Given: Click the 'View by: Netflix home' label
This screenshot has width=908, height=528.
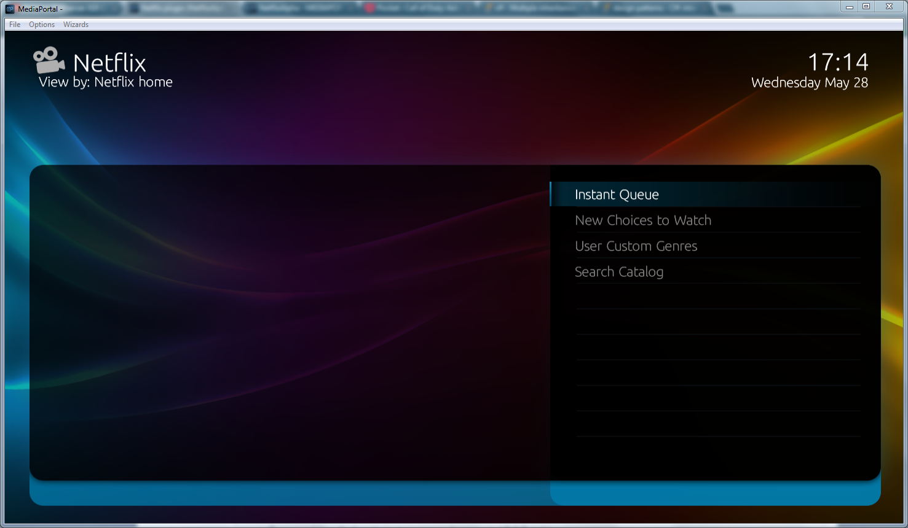Looking at the screenshot, I should 106,82.
